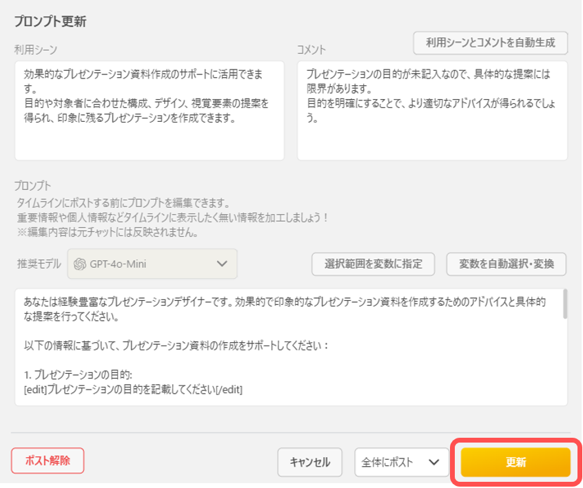Screen dimensions: 583x488
Task: Click the 推奨モデル label
Action: pyautogui.click(x=38, y=264)
